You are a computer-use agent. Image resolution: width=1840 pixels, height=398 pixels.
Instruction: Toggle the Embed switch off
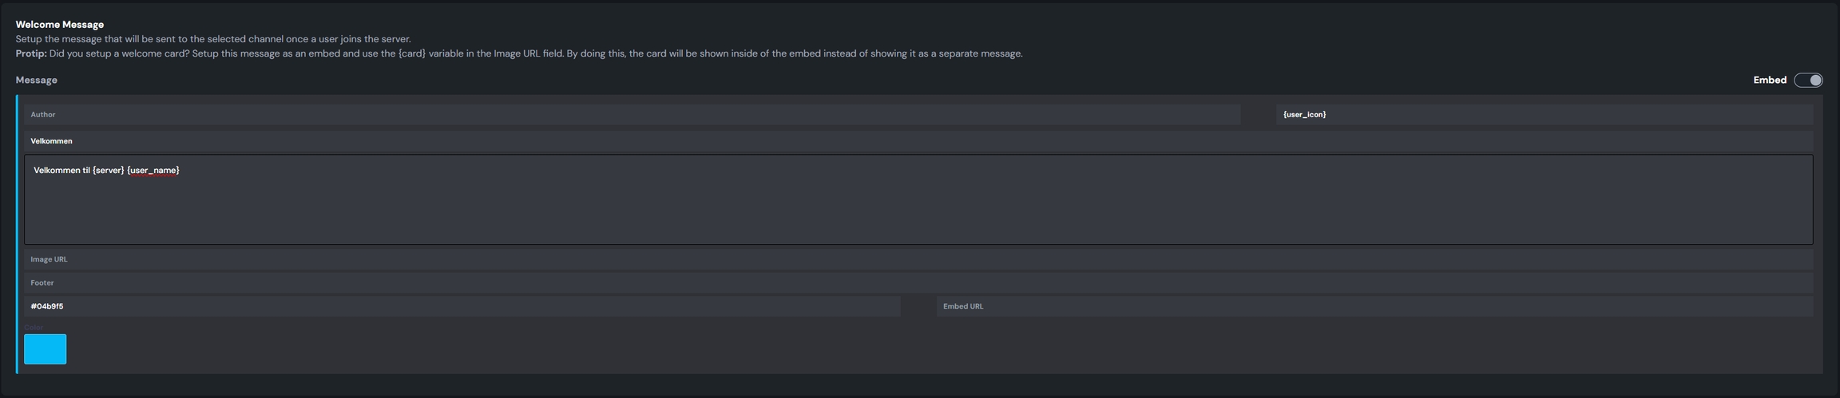(x=1808, y=80)
